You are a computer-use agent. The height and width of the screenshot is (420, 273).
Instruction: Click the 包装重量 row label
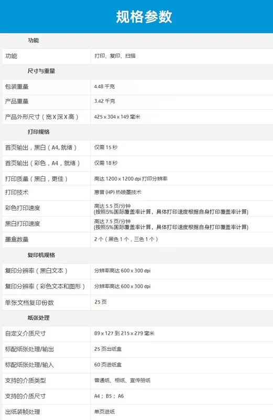[17, 87]
